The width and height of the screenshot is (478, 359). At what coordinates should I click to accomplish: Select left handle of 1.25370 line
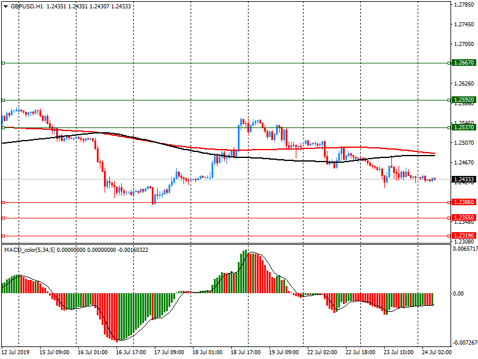tap(4, 127)
